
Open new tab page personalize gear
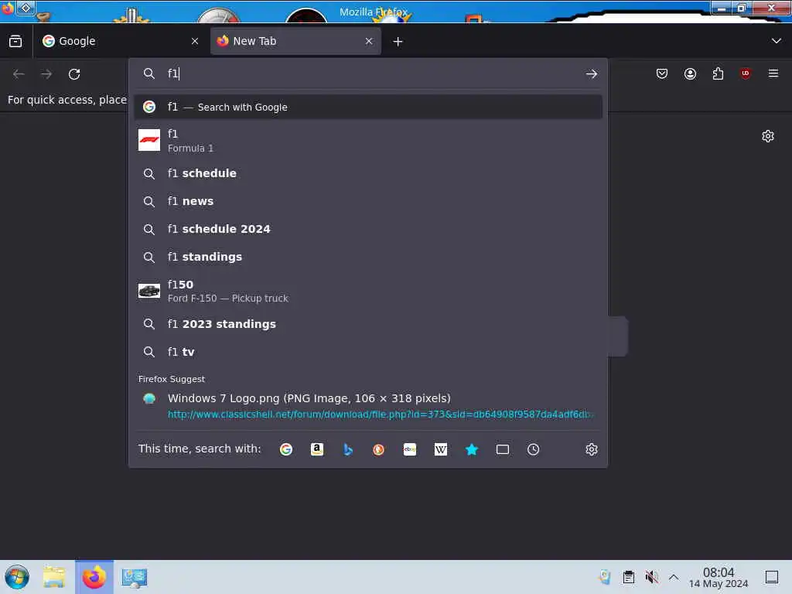[768, 136]
